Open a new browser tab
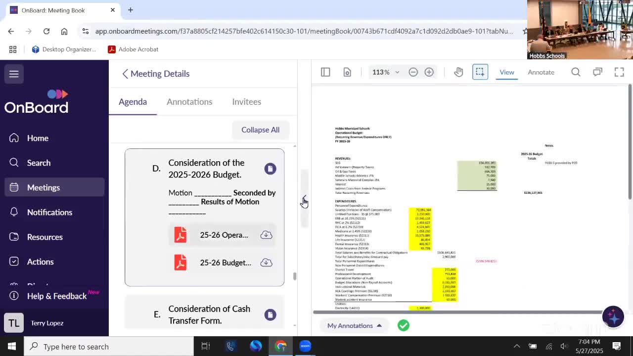Viewport: 633px width, 356px height. (x=131, y=10)
